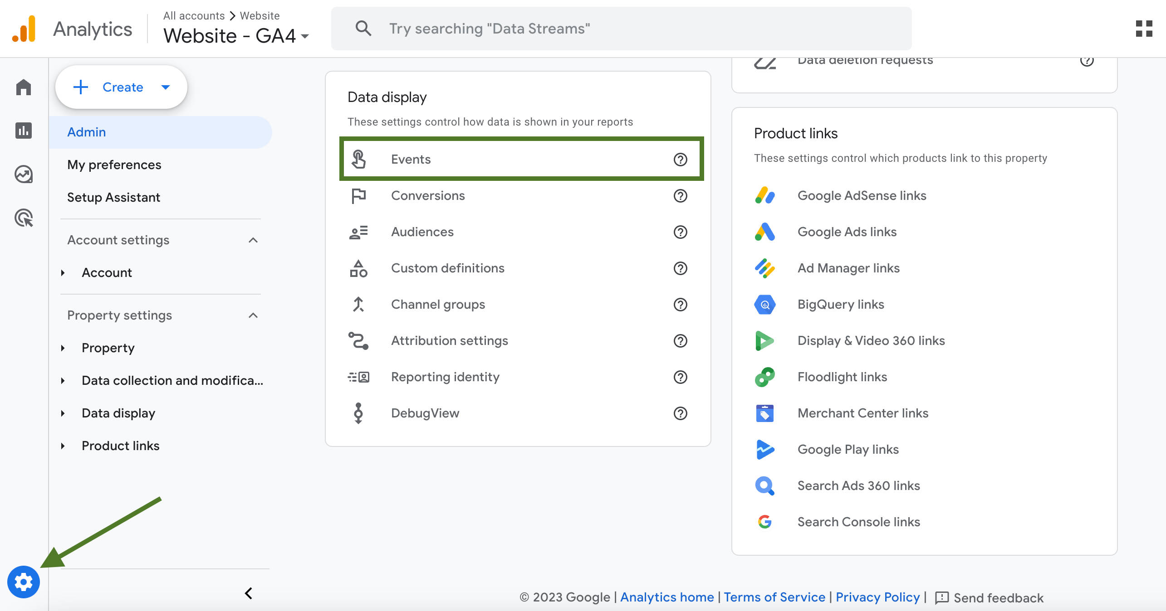Open help for Data deletion requests
The image size is (1166, 611).
pyautogui.click(x=1087, y=60)
